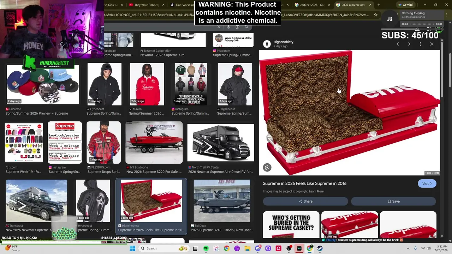Open the 3:51 PM clock and calendar

point(441,248)
